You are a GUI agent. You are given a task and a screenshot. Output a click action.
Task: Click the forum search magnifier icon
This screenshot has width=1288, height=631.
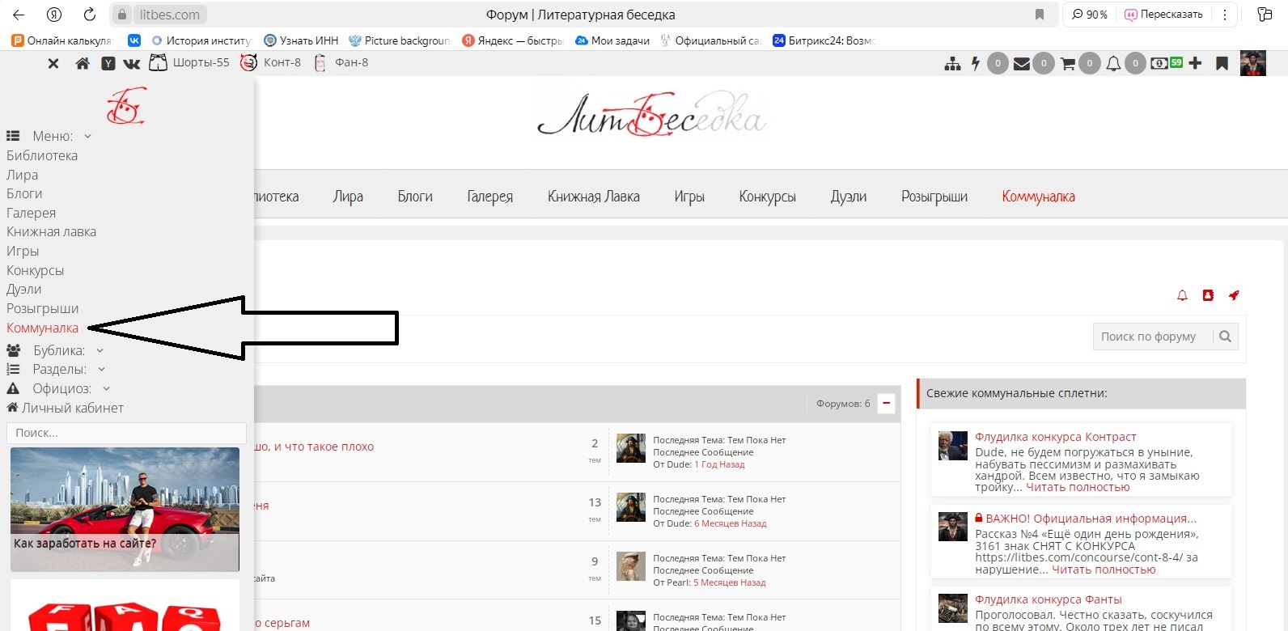1225,337
